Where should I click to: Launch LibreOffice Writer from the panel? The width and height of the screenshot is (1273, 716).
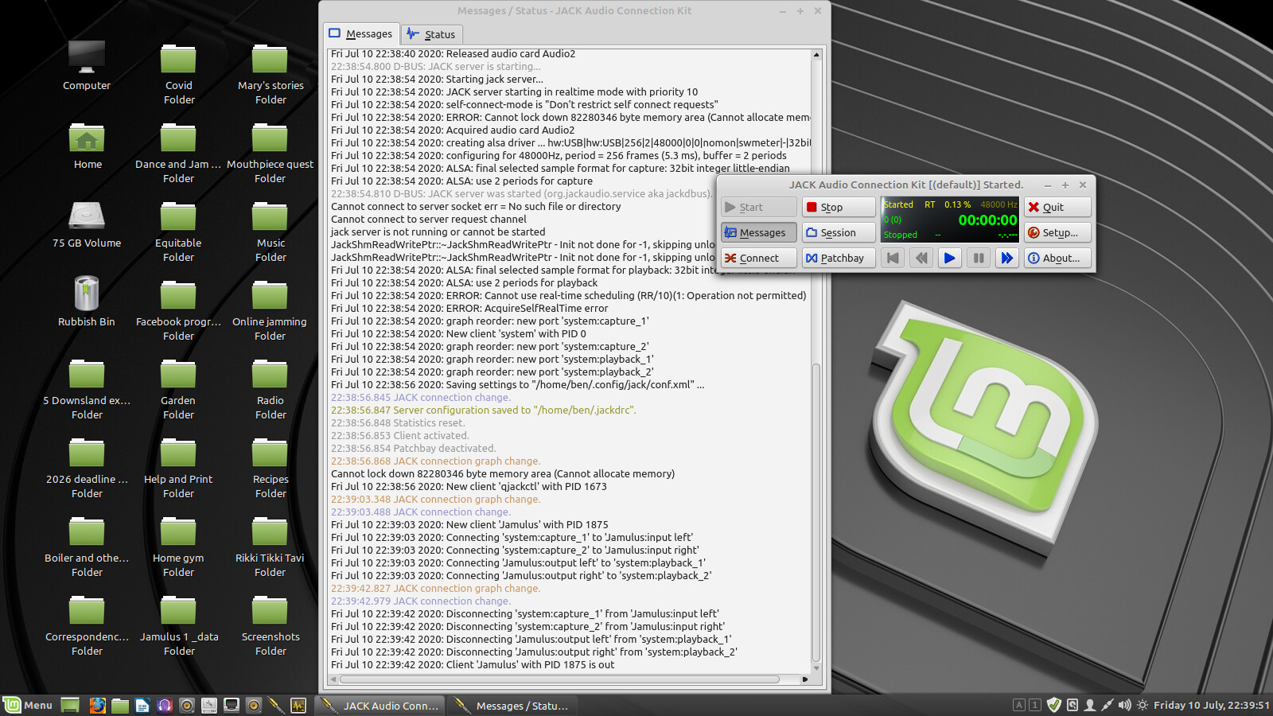tap(142, 705)
